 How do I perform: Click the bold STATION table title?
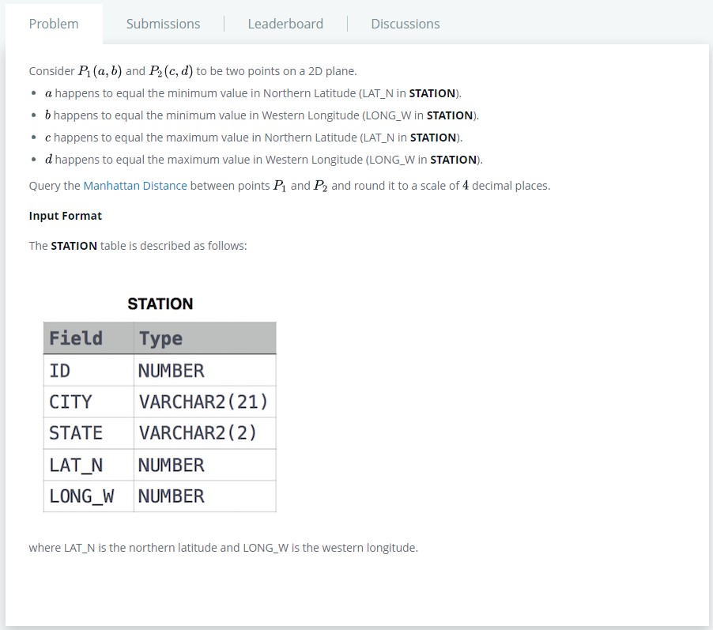click(160, 304)
